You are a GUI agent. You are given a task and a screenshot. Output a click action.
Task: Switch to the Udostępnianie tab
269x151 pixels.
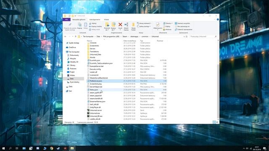95,20
